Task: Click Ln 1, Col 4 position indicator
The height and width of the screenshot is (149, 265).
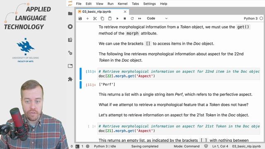Action: tap(220, 146)
